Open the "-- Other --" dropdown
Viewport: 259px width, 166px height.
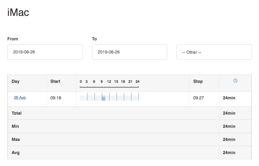click(214, 52)
